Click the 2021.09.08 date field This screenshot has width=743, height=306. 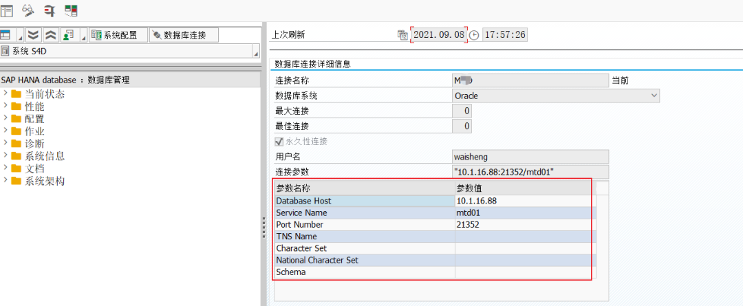point(438,35)
